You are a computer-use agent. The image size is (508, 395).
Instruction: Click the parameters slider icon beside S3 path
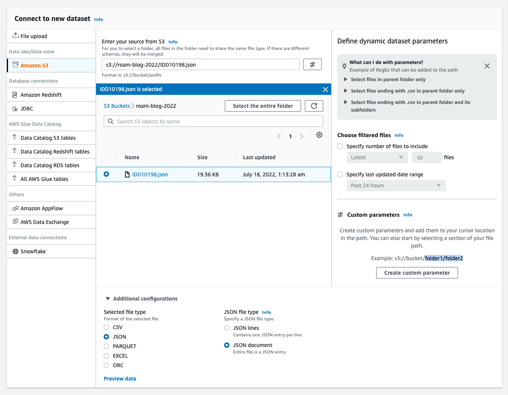click(x=312, y=64)
